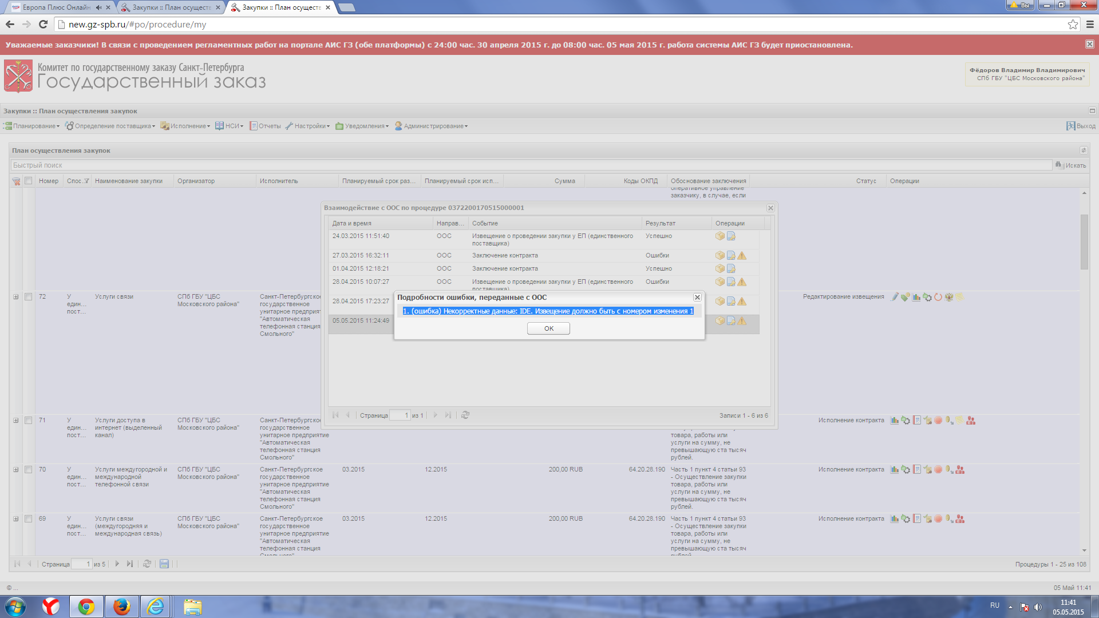Expand row 70 details
Image resolution: width=1099 pixels, height=618 pixels.
(16, 470)
